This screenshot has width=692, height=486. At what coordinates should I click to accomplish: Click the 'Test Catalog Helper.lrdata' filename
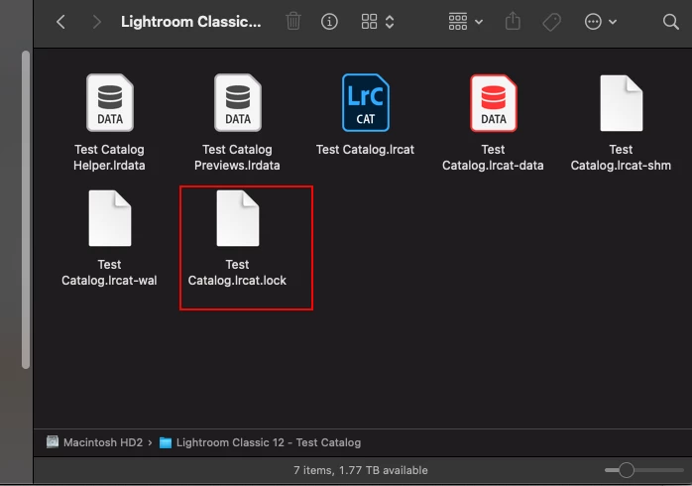pos(109,158)
